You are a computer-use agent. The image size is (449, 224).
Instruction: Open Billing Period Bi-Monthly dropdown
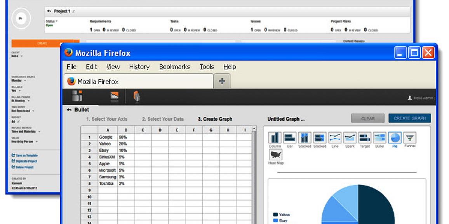click(20, 101)
